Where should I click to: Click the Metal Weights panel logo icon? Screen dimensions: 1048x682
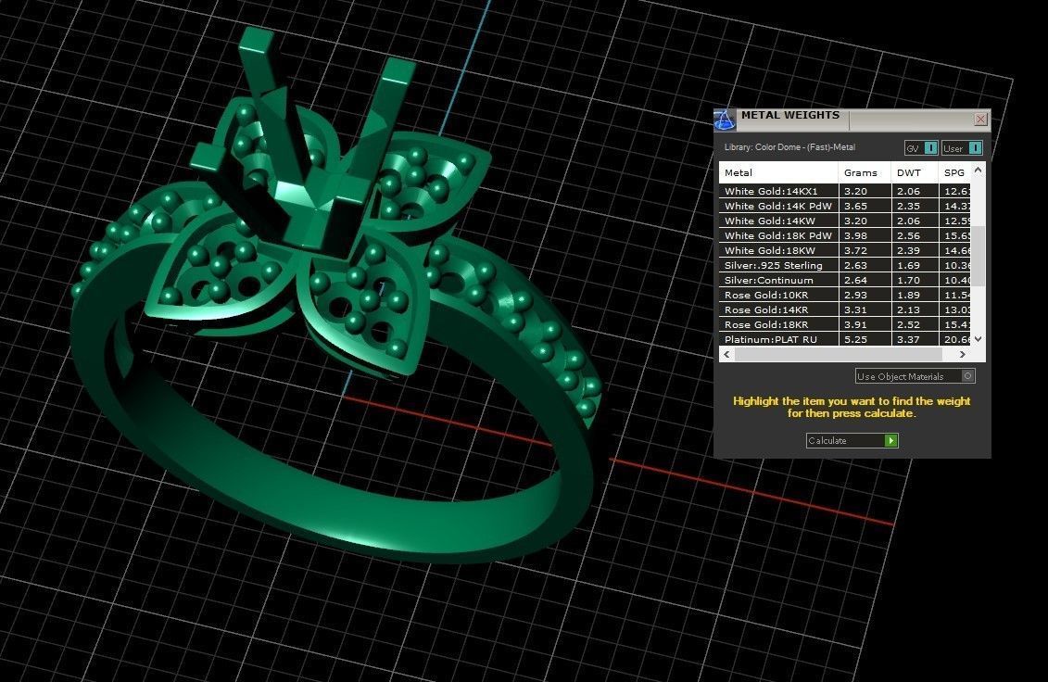tap(725, 120)
